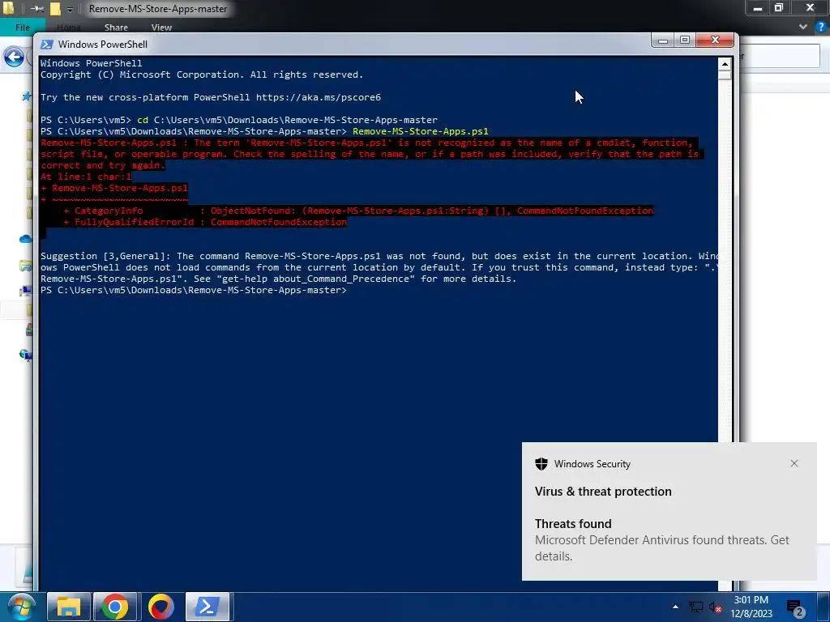830x622 pixels.
Task: Launch Google Chrome from the taskbar
Action: (x=115, y=606)
